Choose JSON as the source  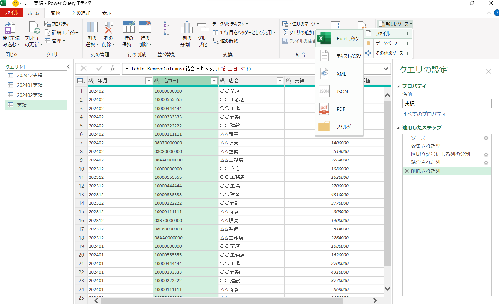click(339, 91)
